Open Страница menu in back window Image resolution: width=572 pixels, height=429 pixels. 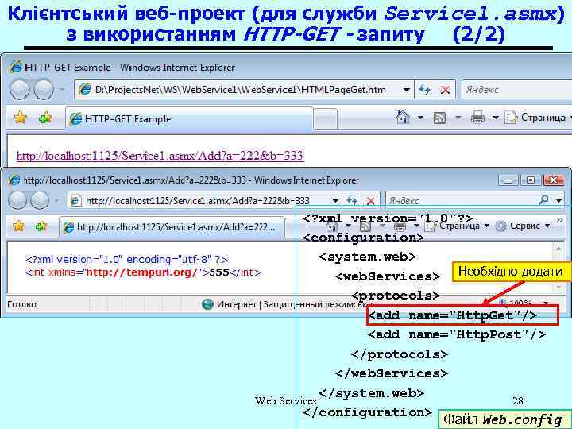point(536,118)
